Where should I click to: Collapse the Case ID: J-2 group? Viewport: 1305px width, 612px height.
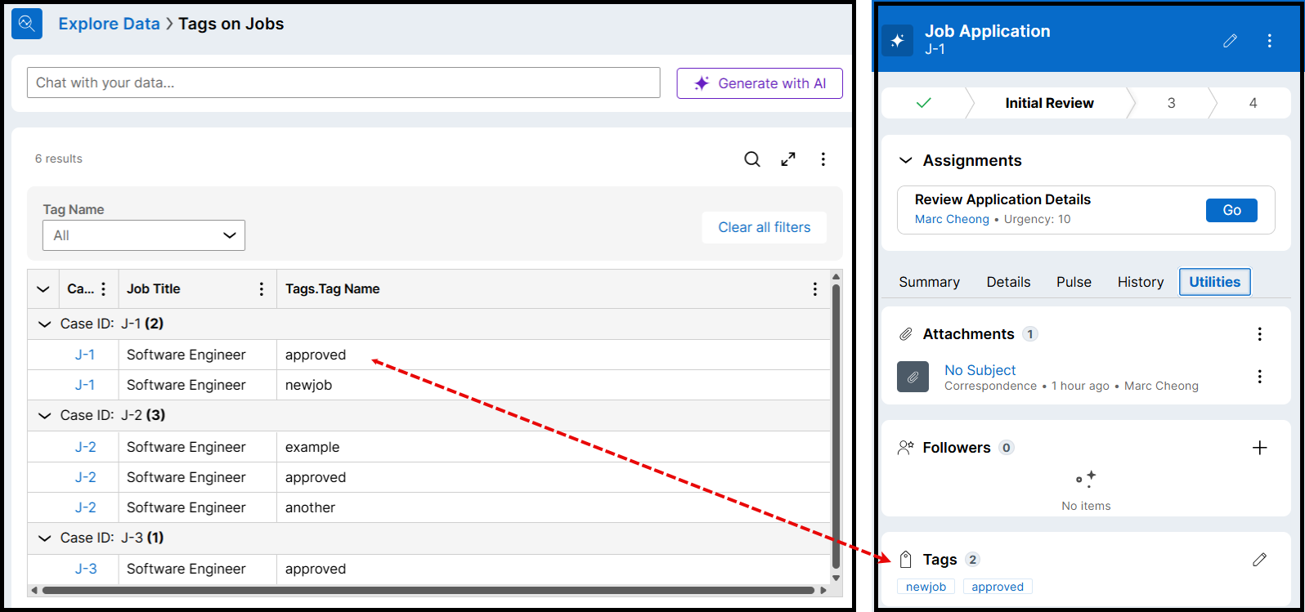tap(43, 416)
